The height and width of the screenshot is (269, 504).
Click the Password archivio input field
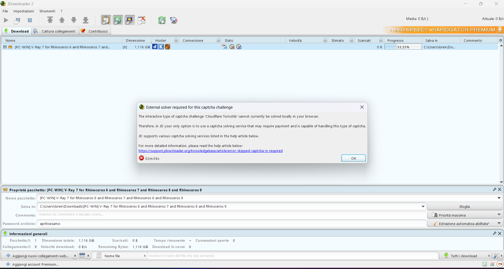point(231,224)
